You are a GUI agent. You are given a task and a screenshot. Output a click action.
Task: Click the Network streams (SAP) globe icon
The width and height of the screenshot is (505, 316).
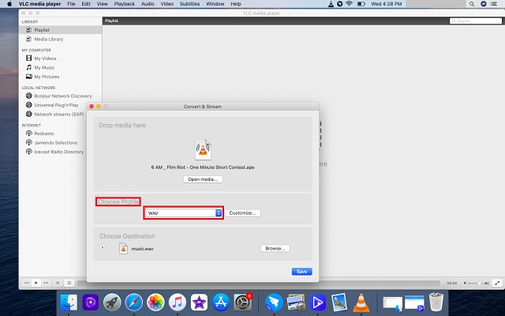coord(28,114)
